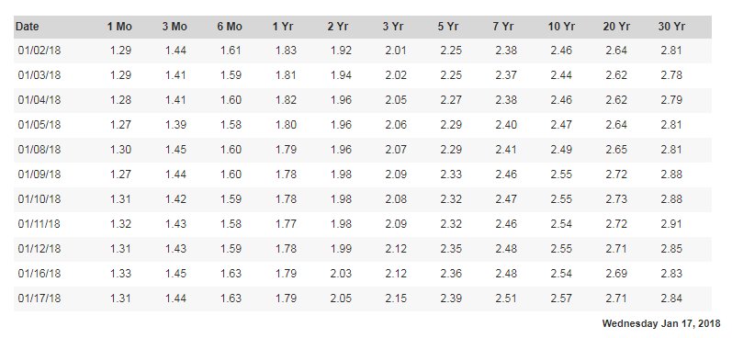Screen dimensions: 732x338
Task: Select the 5 Yr column header
Action: pyautogui.click(x=447, y=27)
